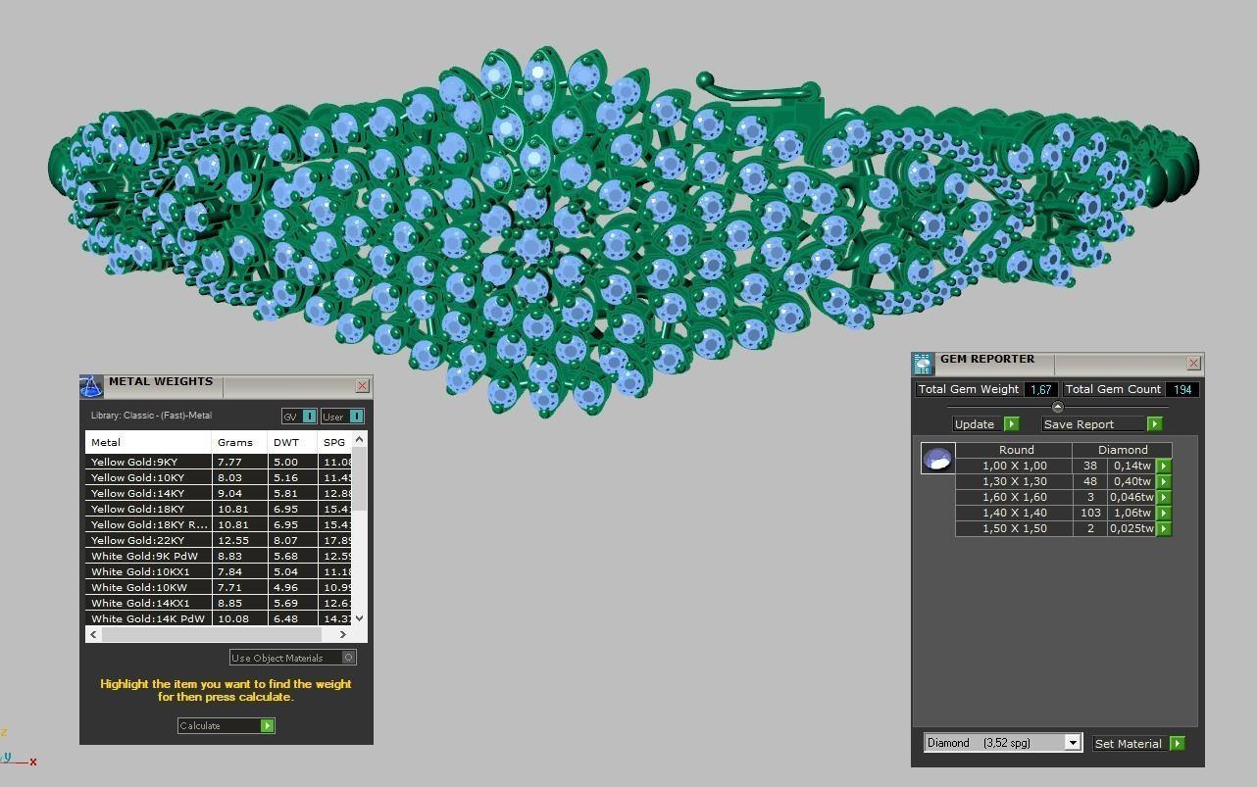1257x787 pixels.
Task: Click the Metal Weights panel icon
Action: 91,386
